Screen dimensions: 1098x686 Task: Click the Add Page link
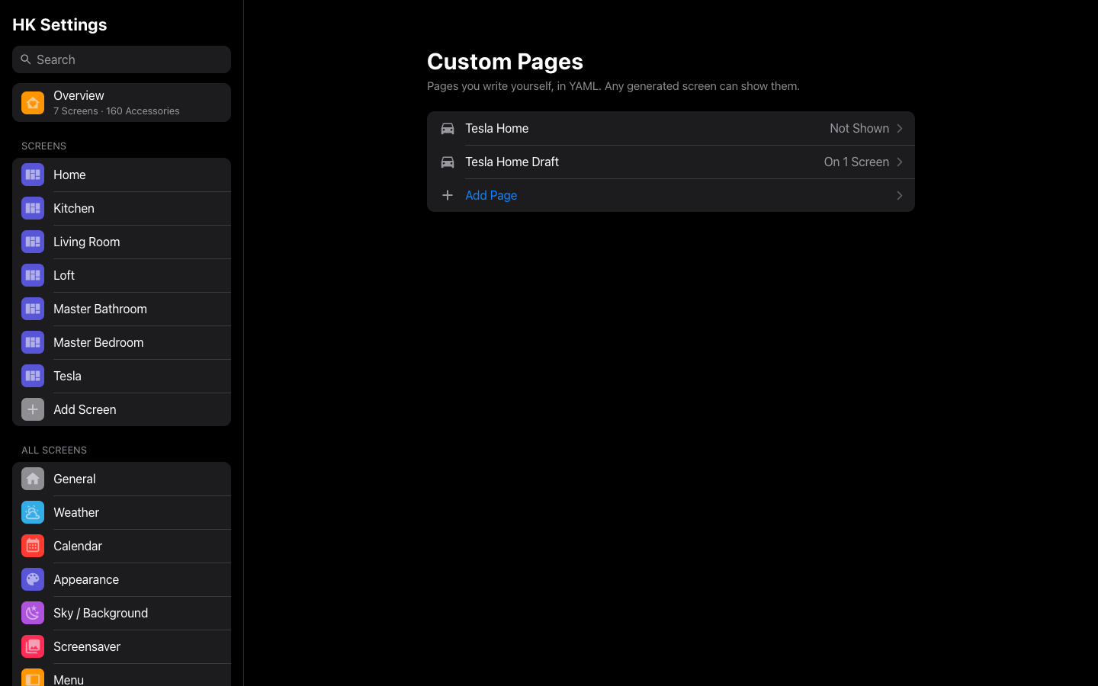pos(491,195)
